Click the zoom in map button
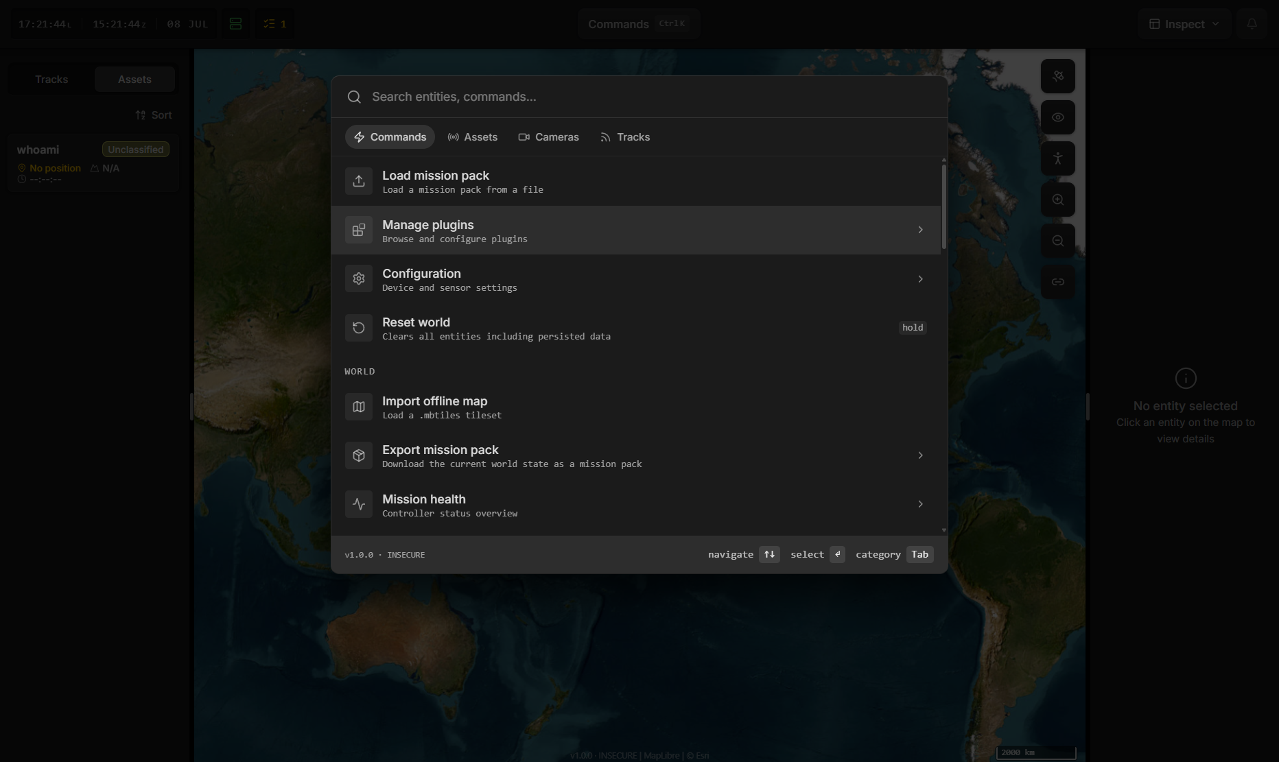Viewport: 1279px width, 762px height. [1058, 200]
